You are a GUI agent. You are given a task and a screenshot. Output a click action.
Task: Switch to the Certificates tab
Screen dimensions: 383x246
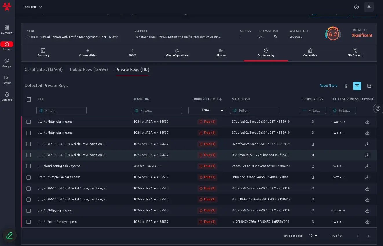pos(43,70)
